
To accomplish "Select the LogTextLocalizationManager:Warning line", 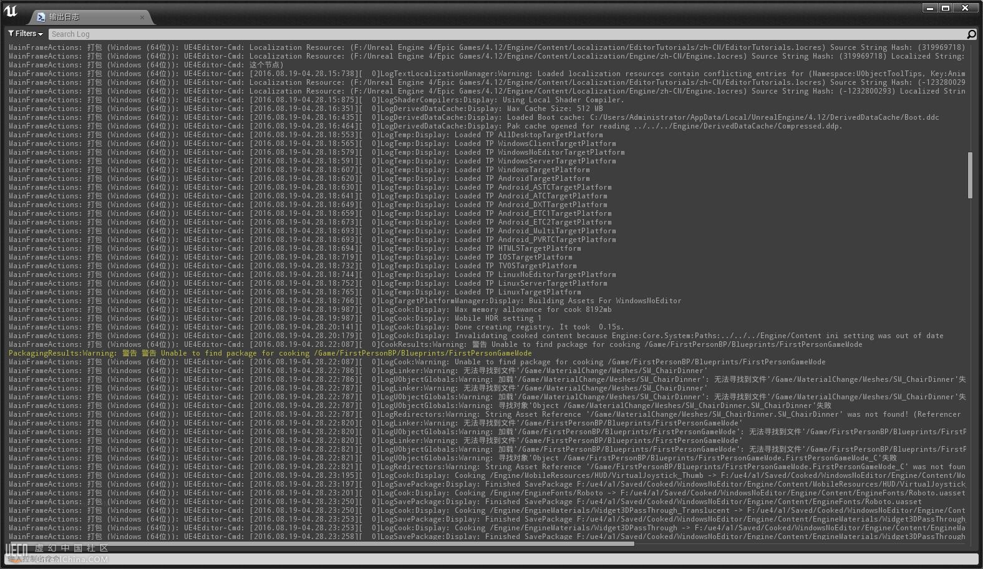I will [487, 74].
